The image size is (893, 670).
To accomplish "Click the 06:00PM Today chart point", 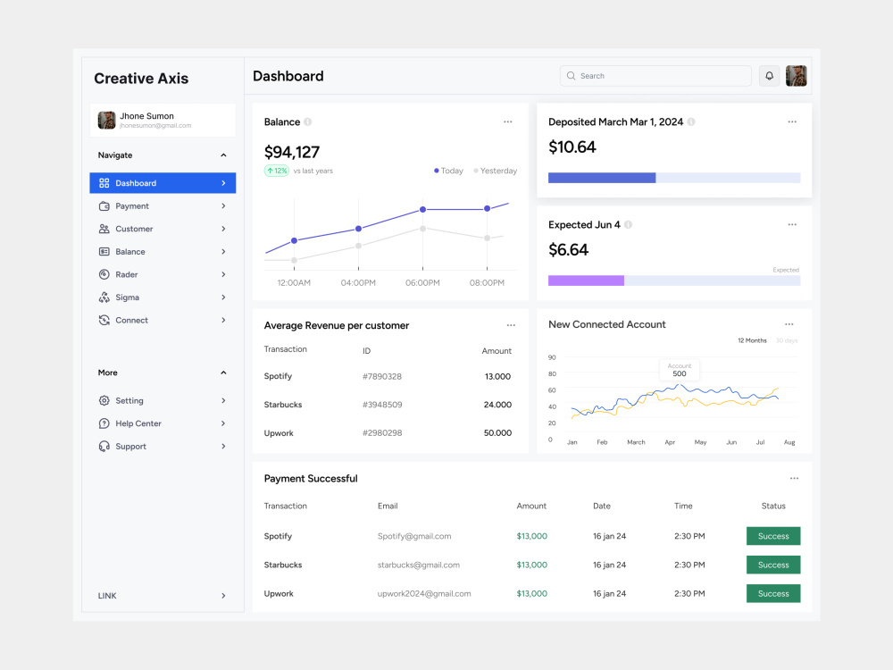I will (x=422, y=210).
